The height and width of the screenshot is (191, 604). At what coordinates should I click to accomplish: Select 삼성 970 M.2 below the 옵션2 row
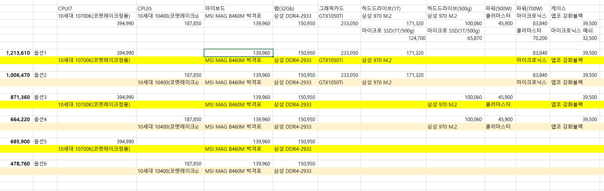[394, 82]
